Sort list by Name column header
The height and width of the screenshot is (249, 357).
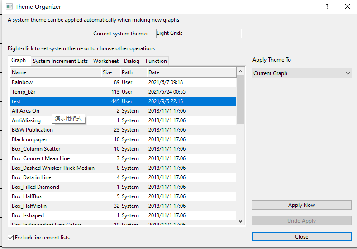tap(55, 72)
